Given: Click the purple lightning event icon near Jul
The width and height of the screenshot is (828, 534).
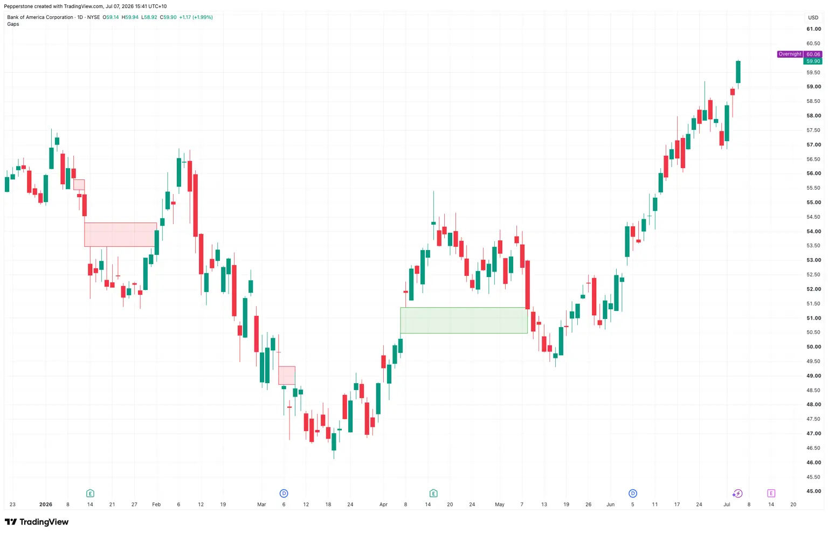Looking at the screenshot, I should [x=737, y=493].
